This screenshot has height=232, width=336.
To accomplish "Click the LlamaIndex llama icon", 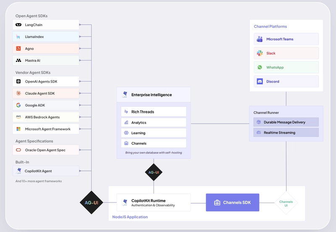I will 18,37.
